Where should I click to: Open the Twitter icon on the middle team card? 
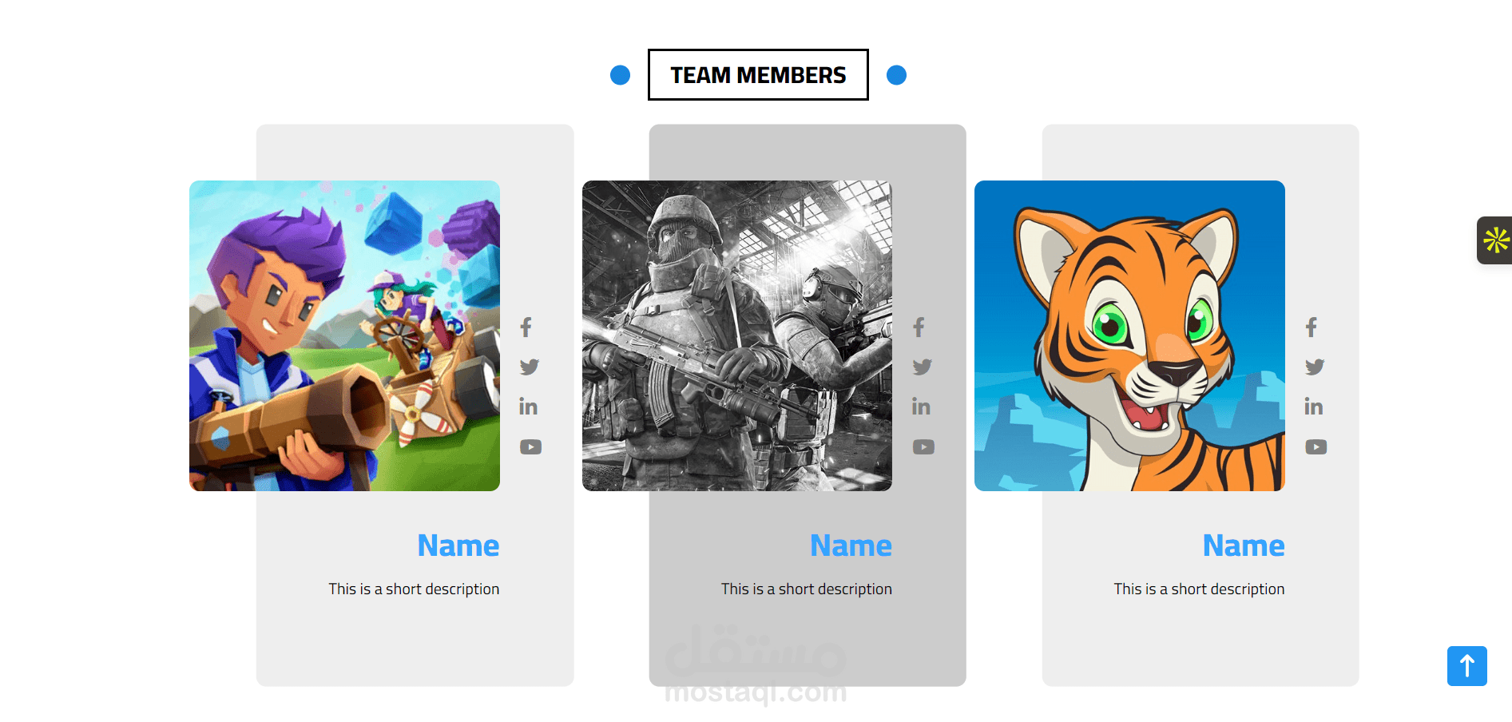923,367
